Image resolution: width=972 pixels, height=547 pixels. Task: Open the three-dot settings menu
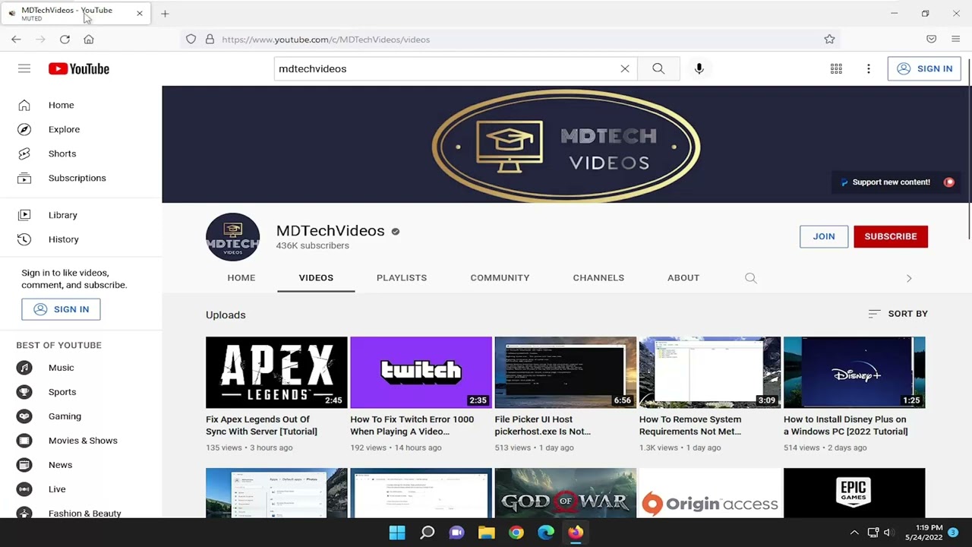tap(869, 68)
